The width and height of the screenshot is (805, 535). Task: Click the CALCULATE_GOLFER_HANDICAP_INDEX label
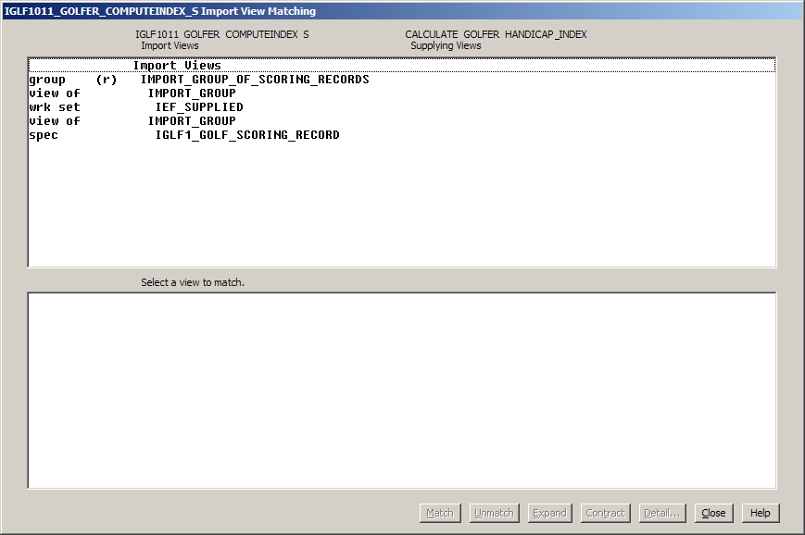pyautogui.click(x=496, y=34)
